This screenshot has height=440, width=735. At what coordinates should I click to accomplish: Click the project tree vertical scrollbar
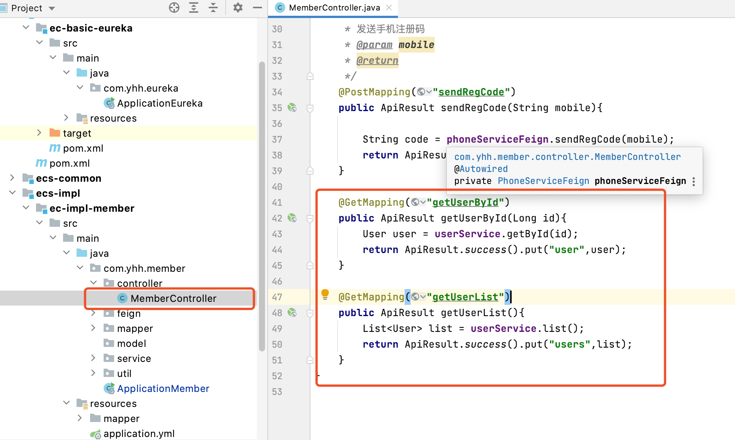pyautogui.click(x=262, y=206)
